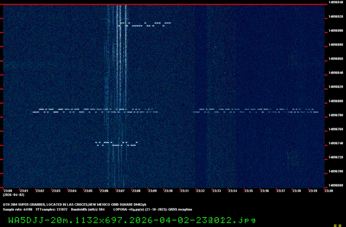Select the Sample rate: 44100 text
Screen dimensions: 346x227
pos(17,210)
